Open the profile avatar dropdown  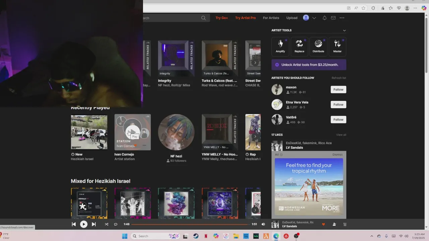pyautogui.click(x=309, y=18)
